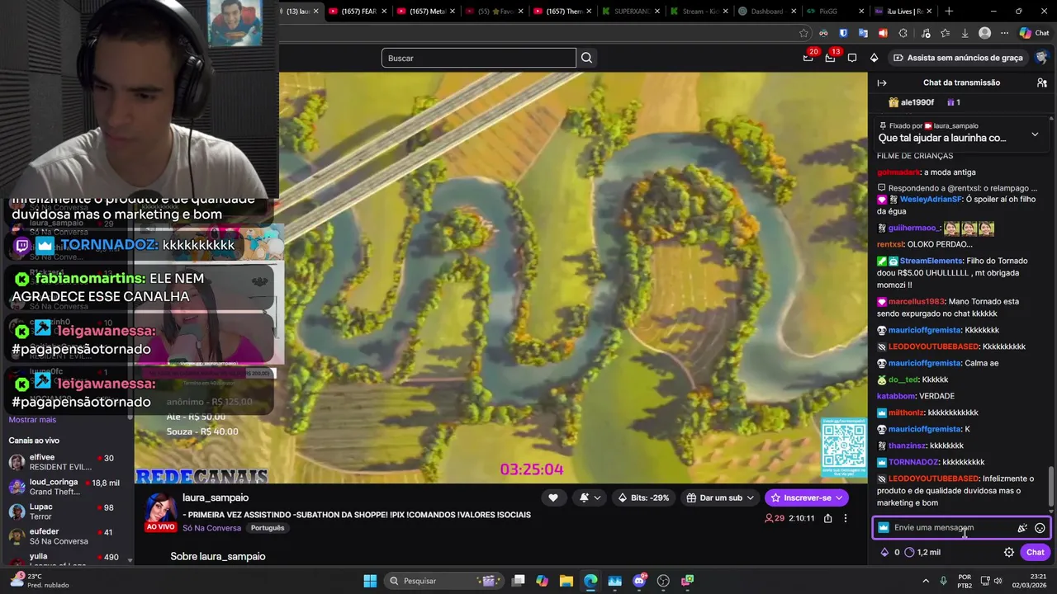Open the eufeder channel in sidebar
This screenshot has width=1057, height=594.
click(68, 536)
